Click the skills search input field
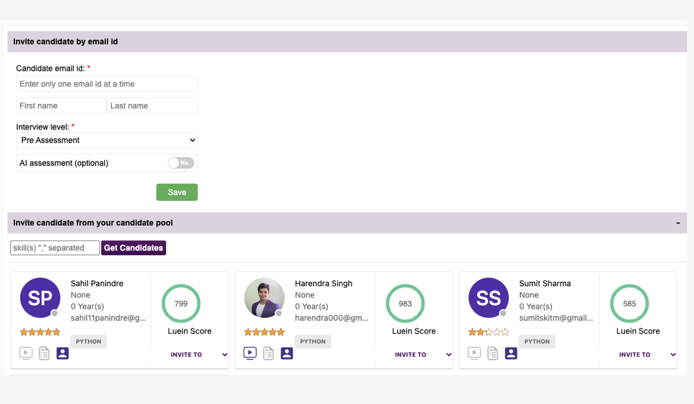Viewport: 694px width, 404px height. (55, 248)
